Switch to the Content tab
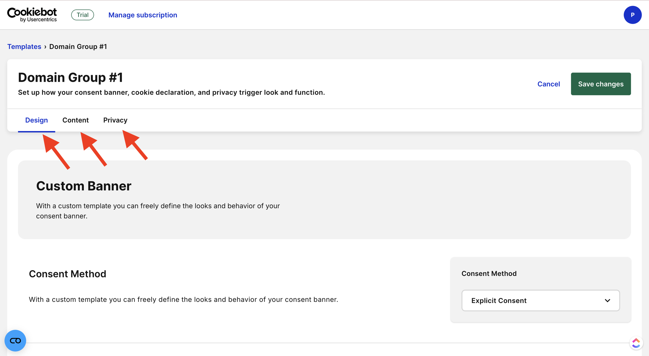Viewport: 649px width, 356px height. pos(75,120)
